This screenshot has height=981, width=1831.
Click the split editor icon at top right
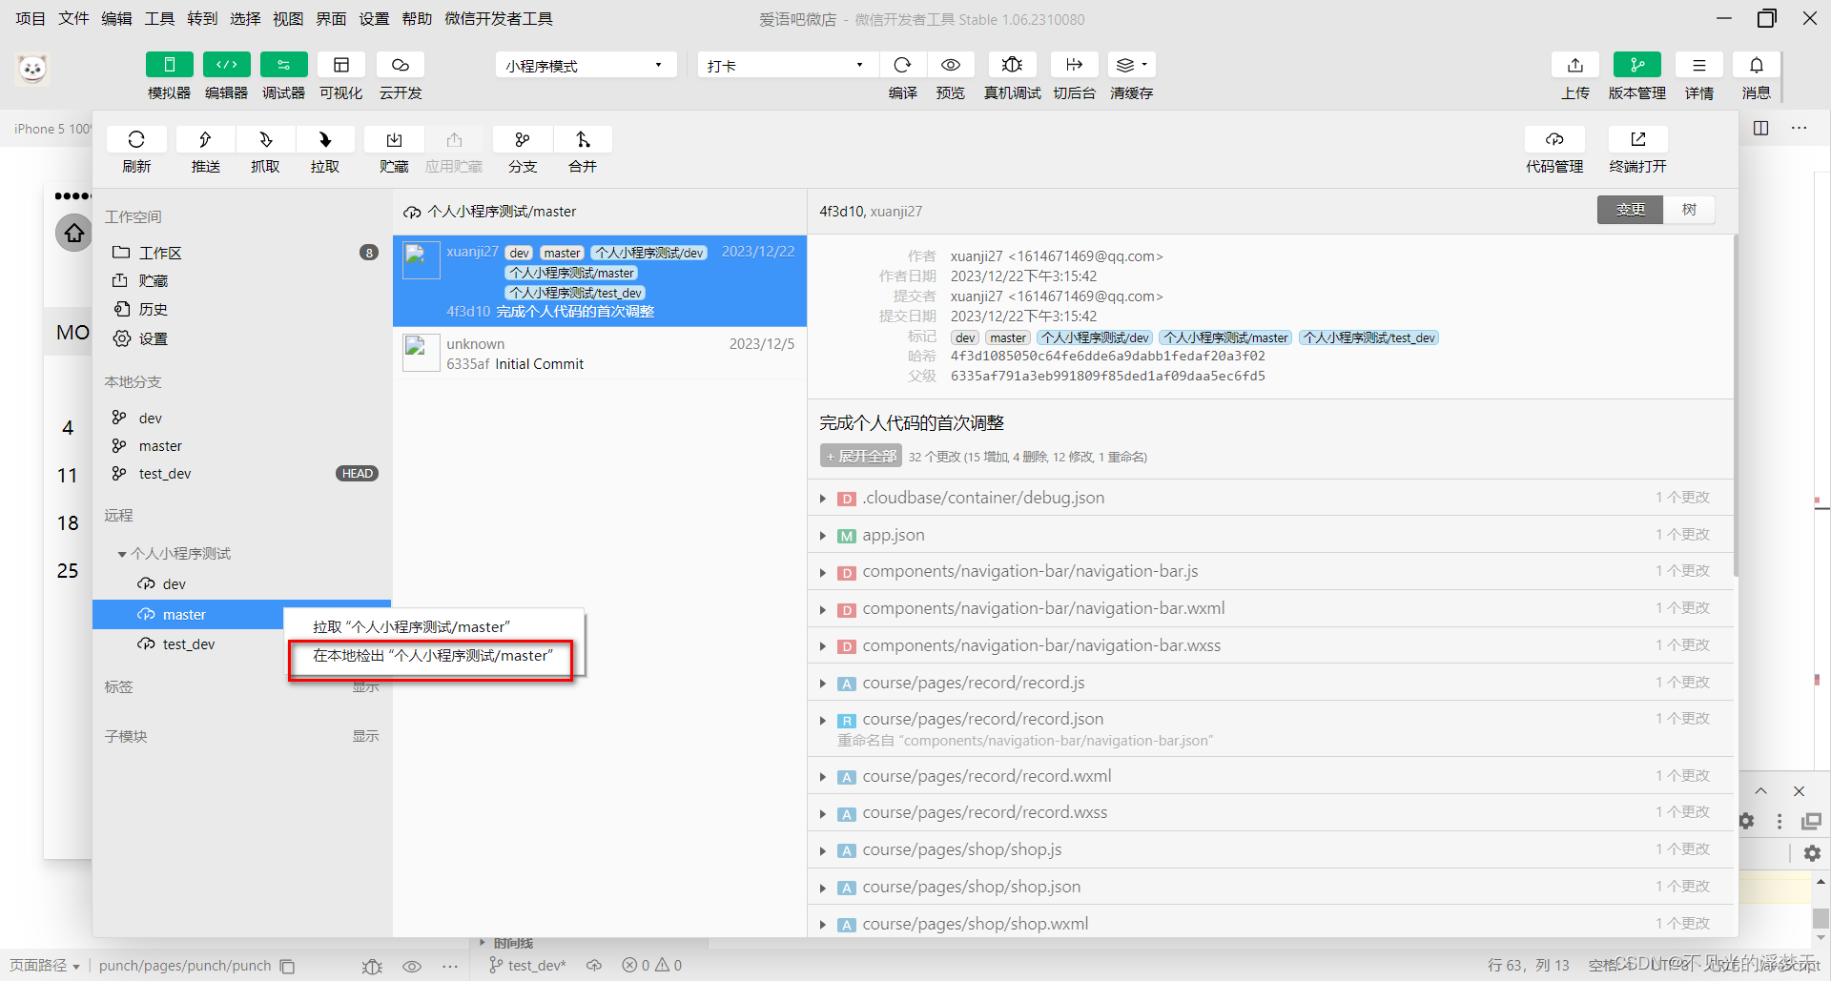click(x=1760, y=128)
